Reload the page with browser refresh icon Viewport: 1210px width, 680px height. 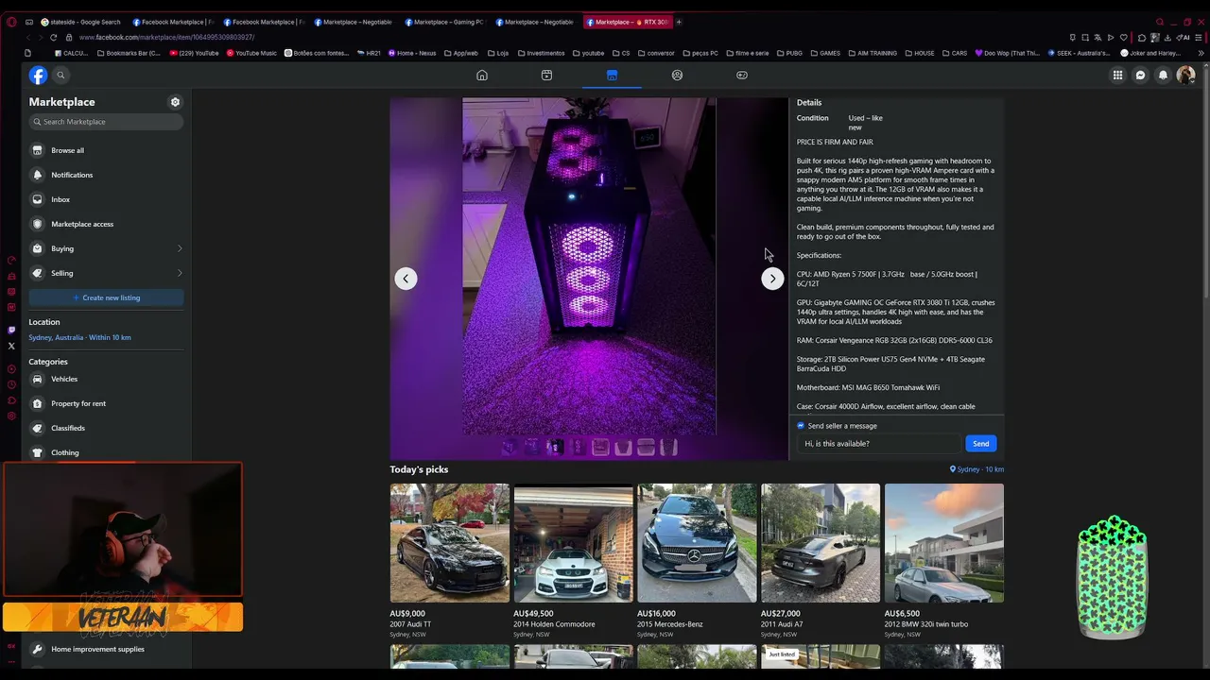coord(53,37)
